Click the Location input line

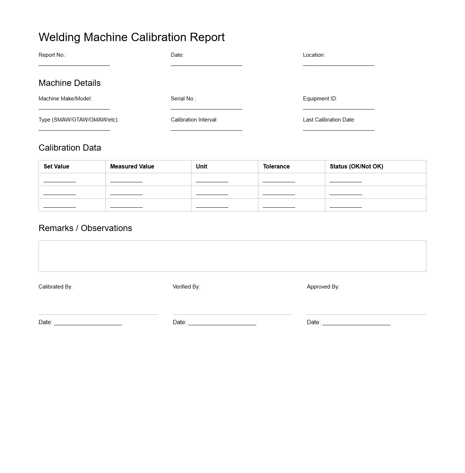(338, 64)
